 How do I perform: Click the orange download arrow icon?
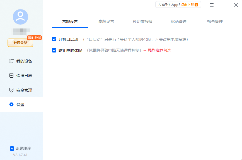coord(196,5)
